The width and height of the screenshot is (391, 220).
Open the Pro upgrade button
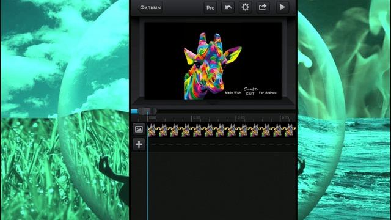[210, 7]
